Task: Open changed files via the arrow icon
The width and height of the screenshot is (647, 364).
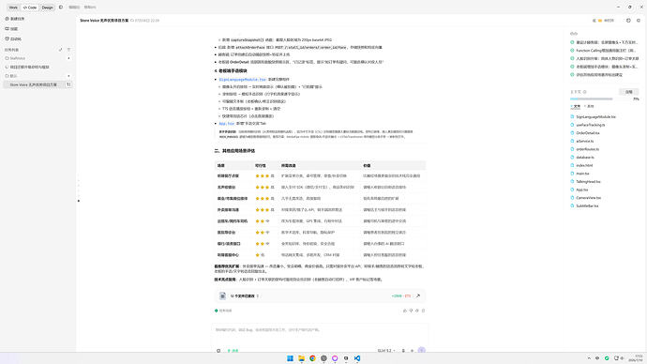Action: coord(418,296)
